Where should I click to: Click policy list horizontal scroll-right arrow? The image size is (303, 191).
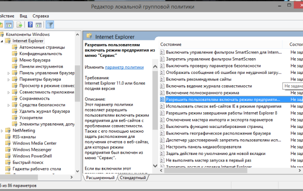(x=300, y=171)
